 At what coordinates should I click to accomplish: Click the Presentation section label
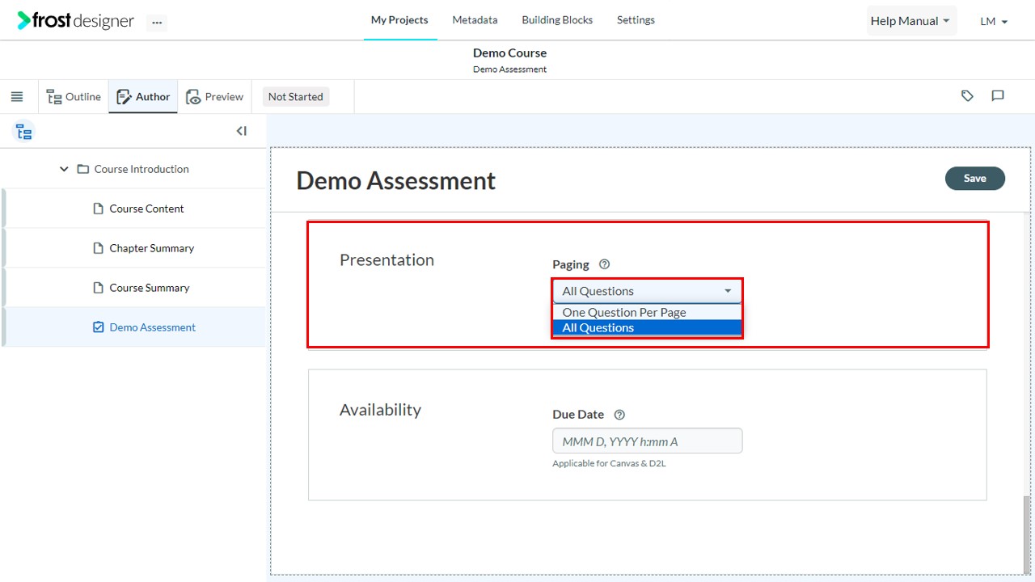387,259
